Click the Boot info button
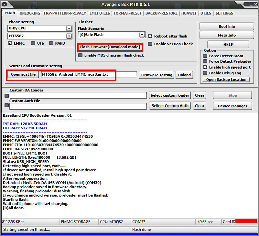259x236 pixels. [227, 27]
